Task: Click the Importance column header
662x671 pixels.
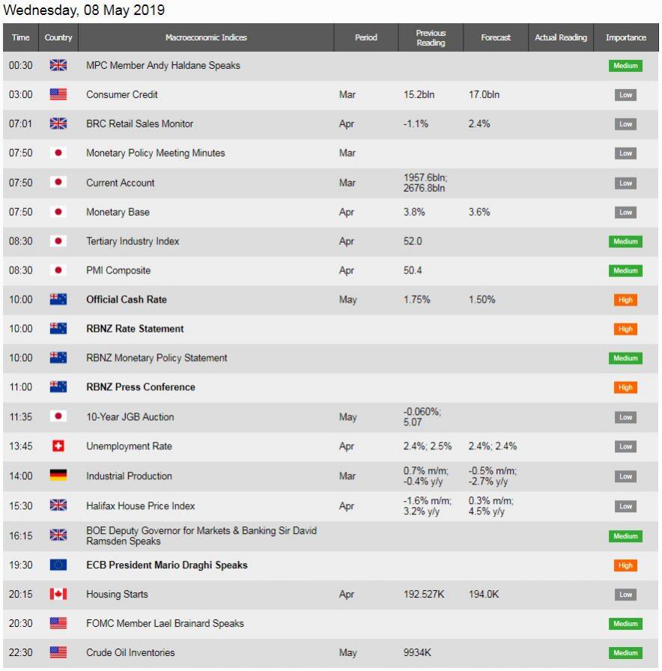Action: [625, 37]
